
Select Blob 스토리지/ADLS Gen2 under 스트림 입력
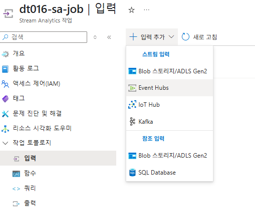(169, 71)
